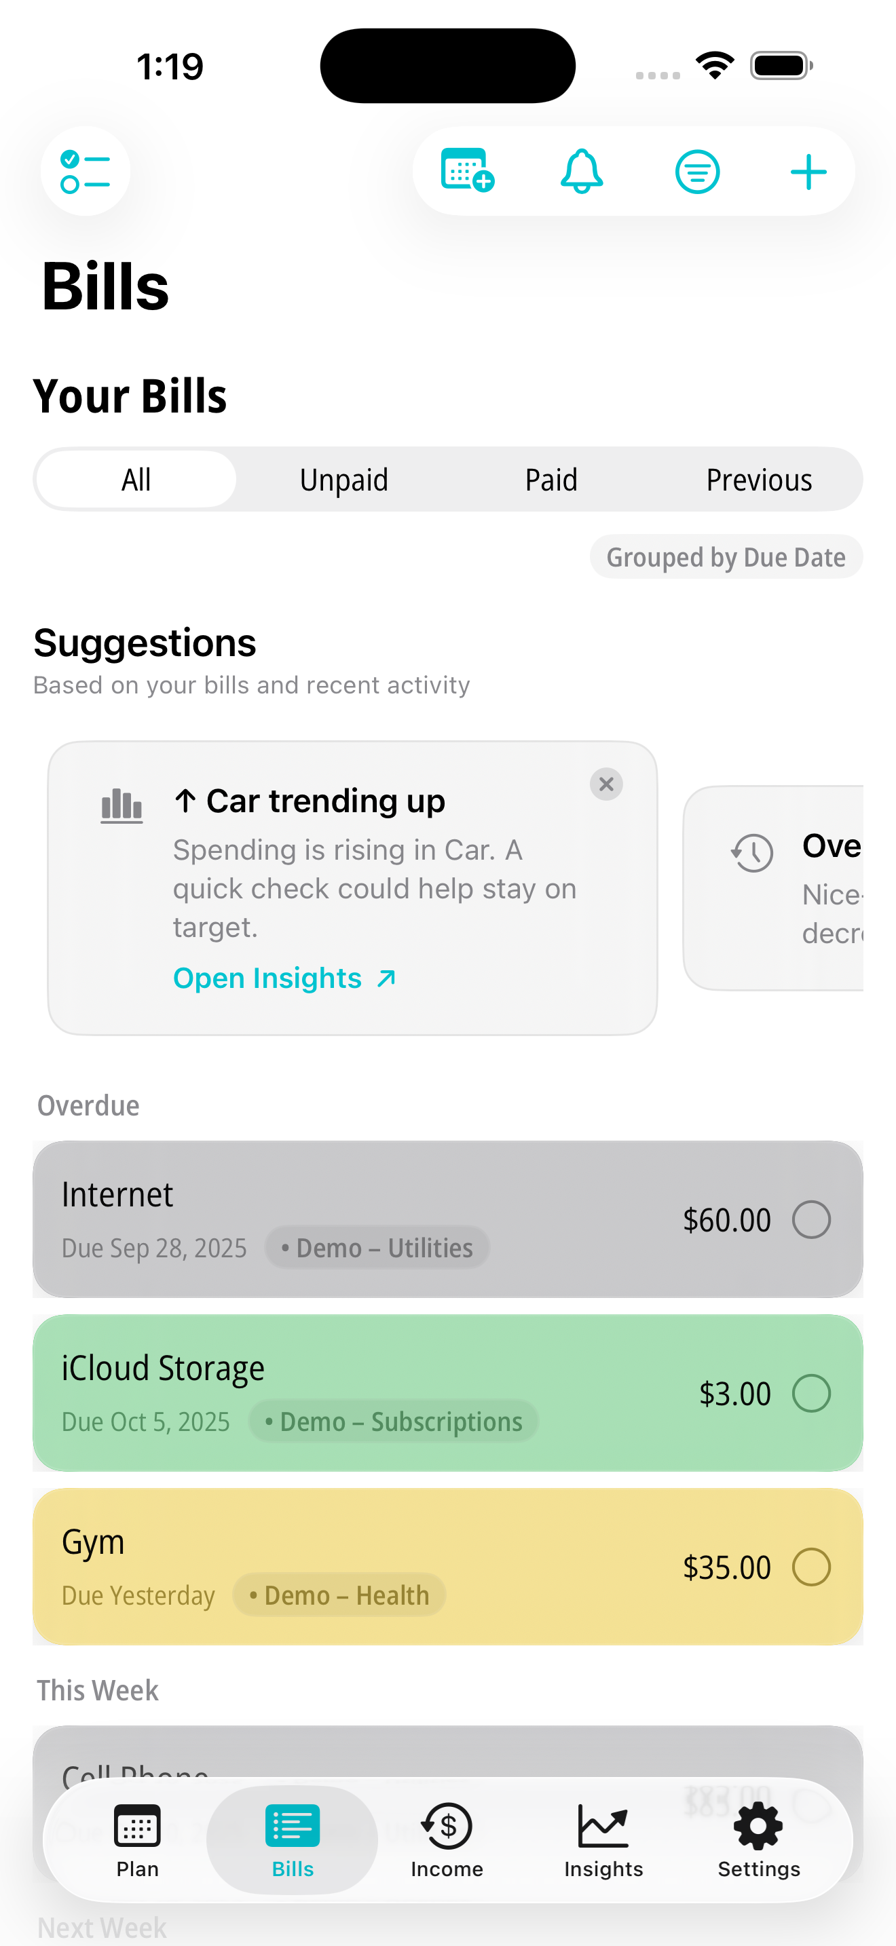Open Grouped by Due Date menu
The width and height of the screenshot is (896, 1946).
click(x=725, y=558)
